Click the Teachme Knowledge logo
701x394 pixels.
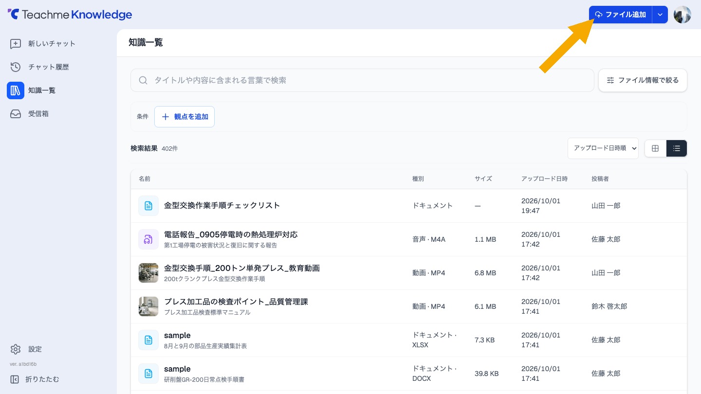(x=70, y=15)
